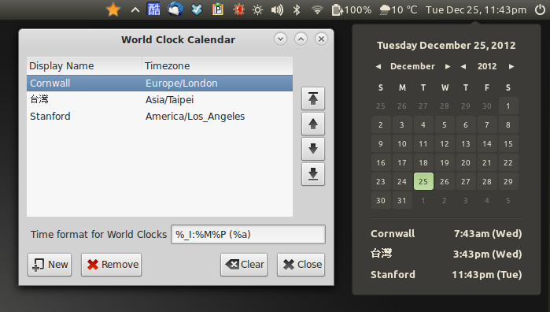The image size is (550, 312).
Task: Click Cornwall 7:43am world clock entry
Action: click(446, 234)
